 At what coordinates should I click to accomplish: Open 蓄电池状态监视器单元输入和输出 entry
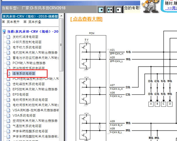[x=36, y=58]
